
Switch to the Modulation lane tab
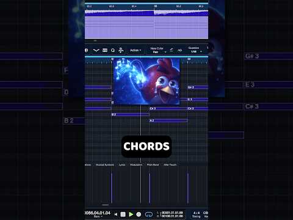click(136, 164)
